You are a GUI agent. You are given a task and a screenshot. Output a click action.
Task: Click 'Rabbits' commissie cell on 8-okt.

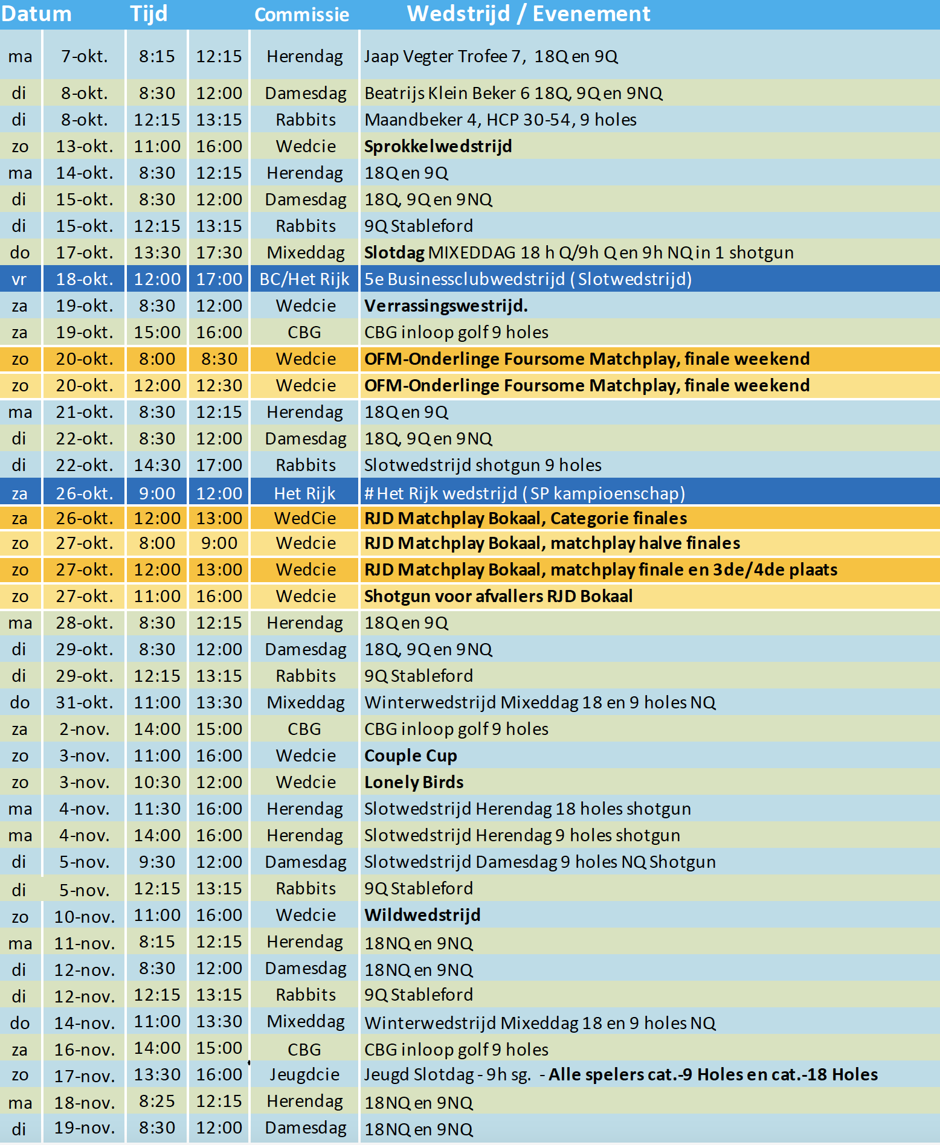click(304, 120)
